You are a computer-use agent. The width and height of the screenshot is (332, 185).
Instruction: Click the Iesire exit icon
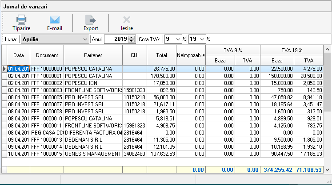127,20
